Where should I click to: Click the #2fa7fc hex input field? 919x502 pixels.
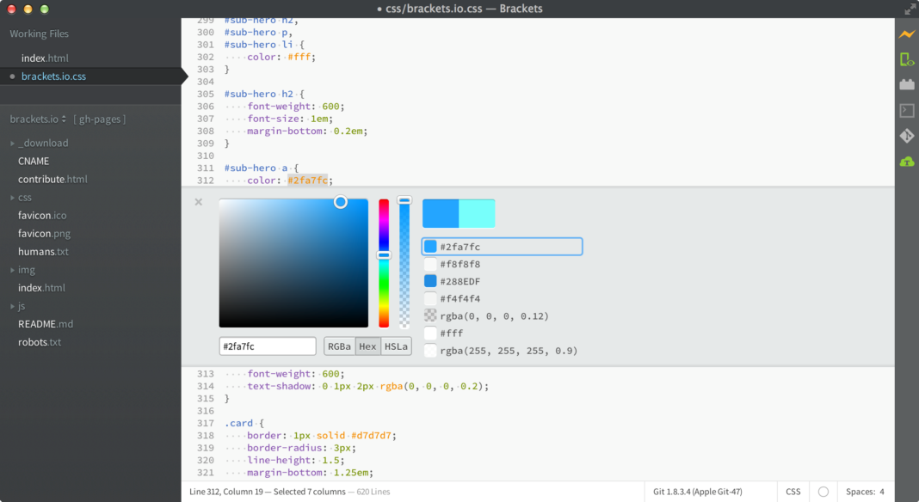pos(267,346)
